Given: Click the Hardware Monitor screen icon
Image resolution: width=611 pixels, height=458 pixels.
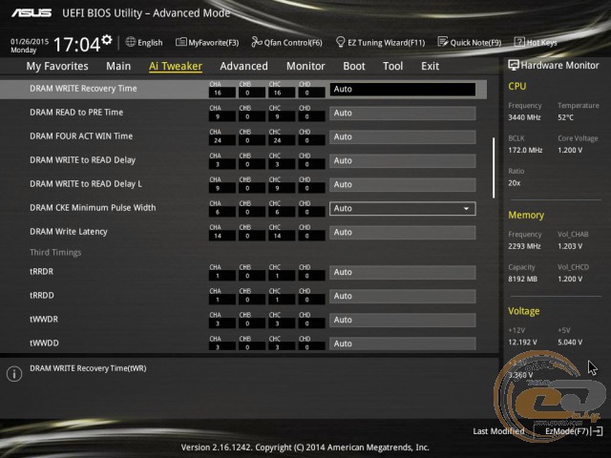Looking at the screenshot, I should (514, 66).
